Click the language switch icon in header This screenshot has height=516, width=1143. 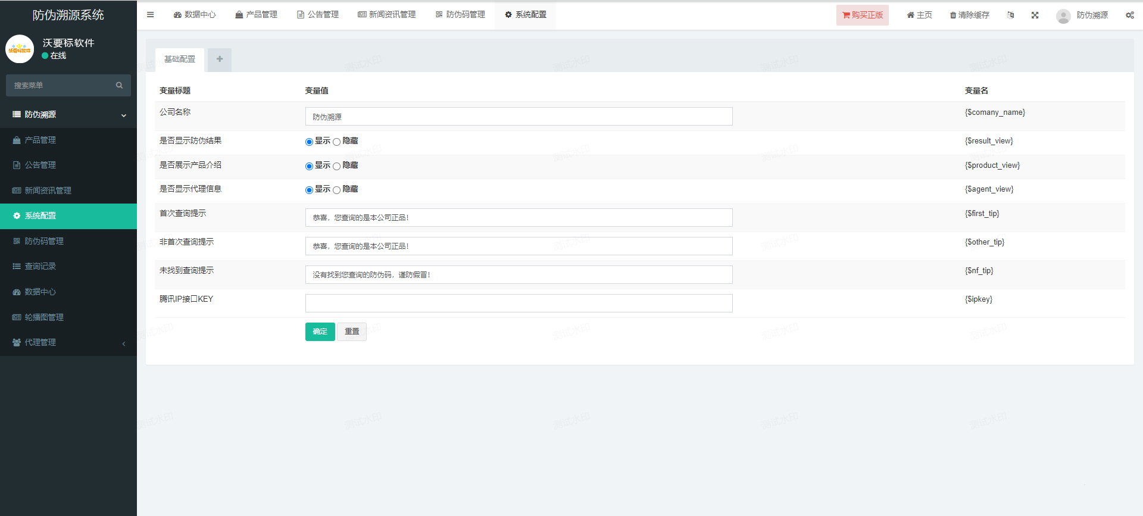click(1010, 15)
